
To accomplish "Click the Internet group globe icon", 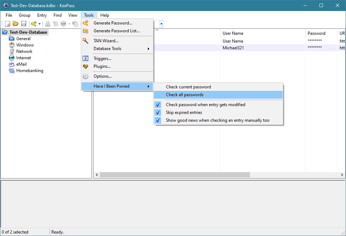I will pos(11,58).
